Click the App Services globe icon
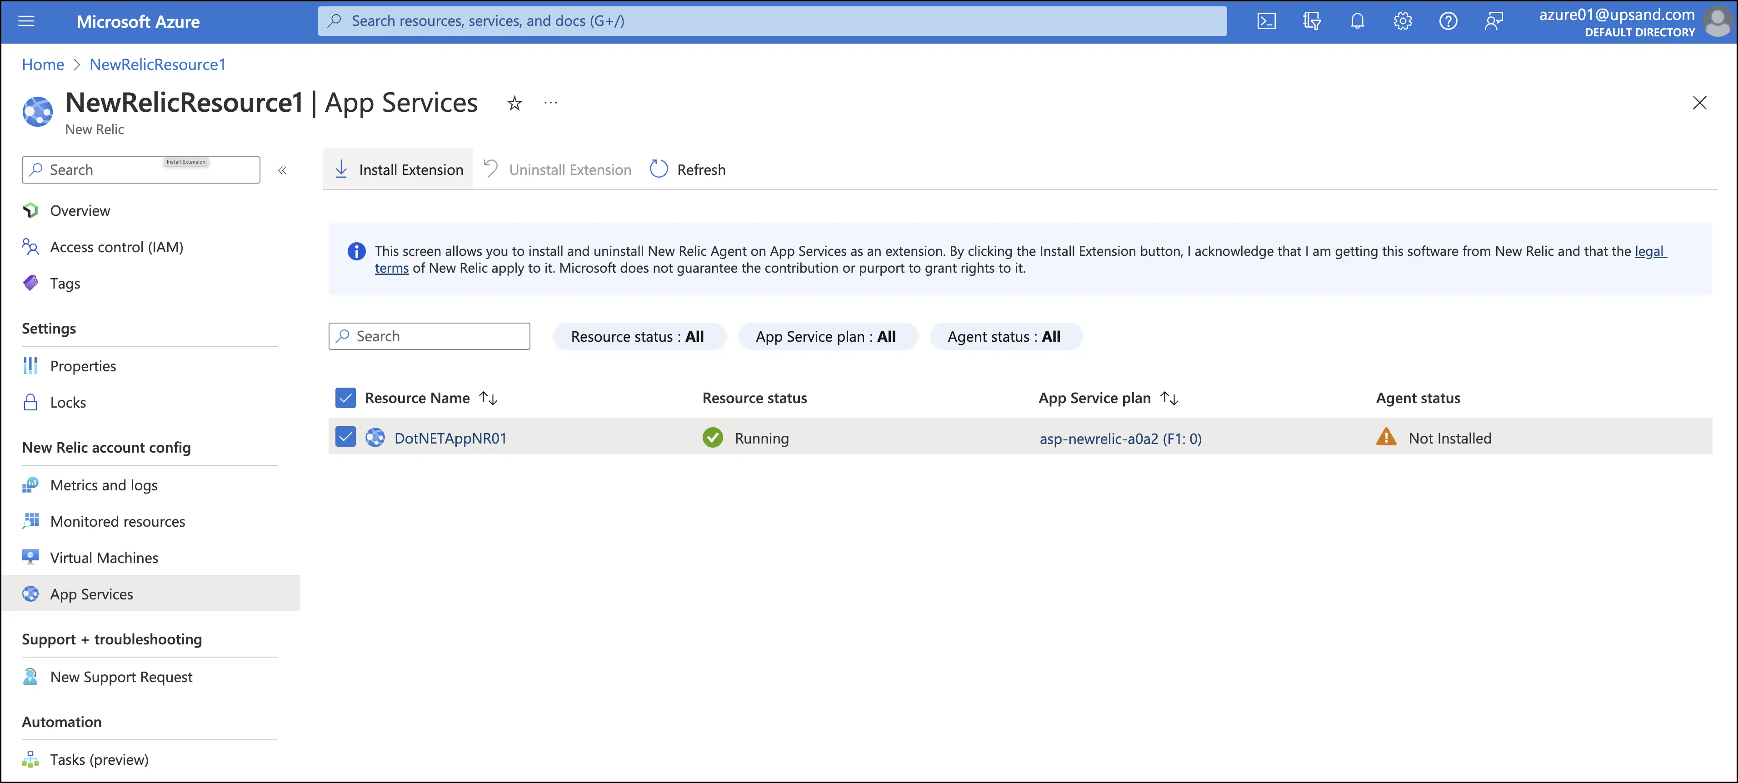Image resolution: width=1738 pixels, height=783 pixels. (30, 593)
